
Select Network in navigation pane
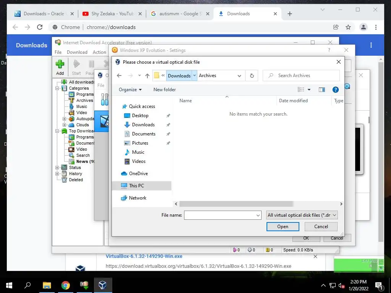[137, 198]
